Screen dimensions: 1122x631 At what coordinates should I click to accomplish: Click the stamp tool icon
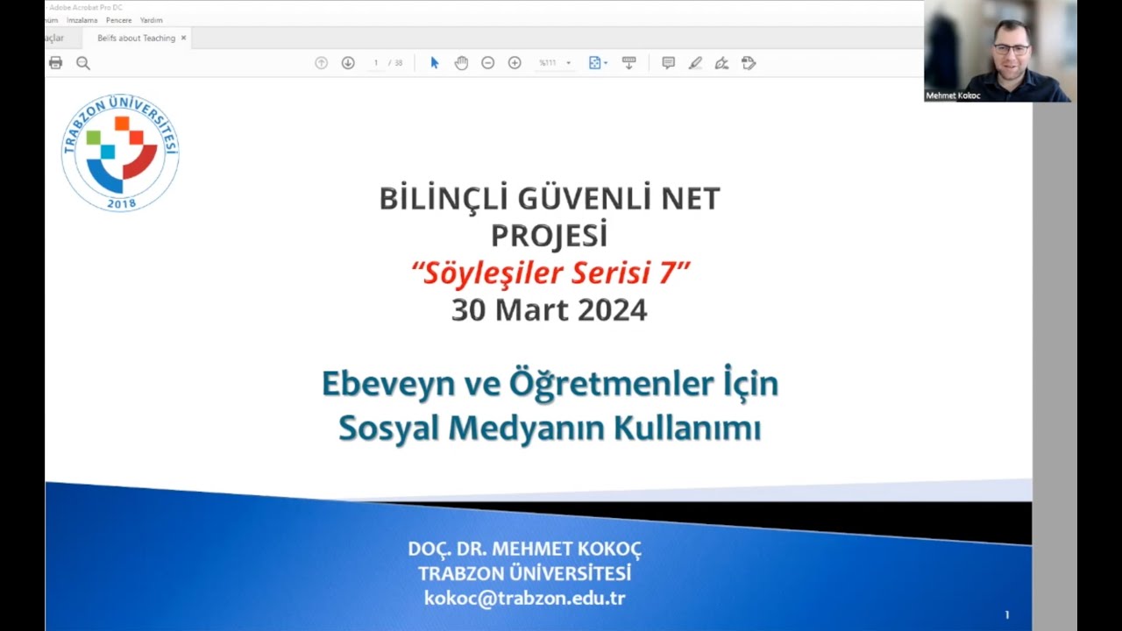(749, 63)
